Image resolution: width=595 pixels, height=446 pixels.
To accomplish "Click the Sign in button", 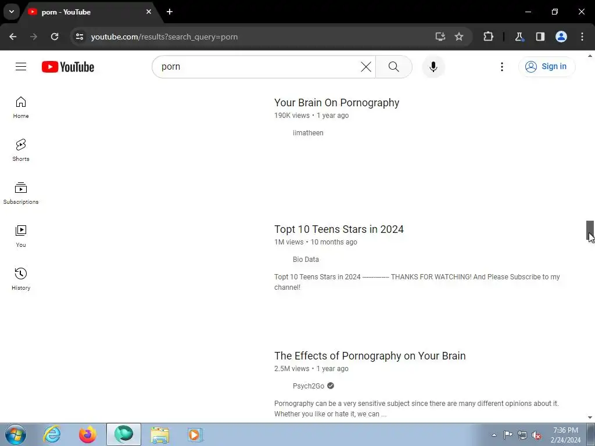I will pyautogui.click(x=546, y=67).
